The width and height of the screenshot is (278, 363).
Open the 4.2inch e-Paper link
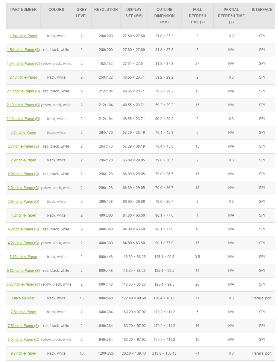tap(23, 215)
